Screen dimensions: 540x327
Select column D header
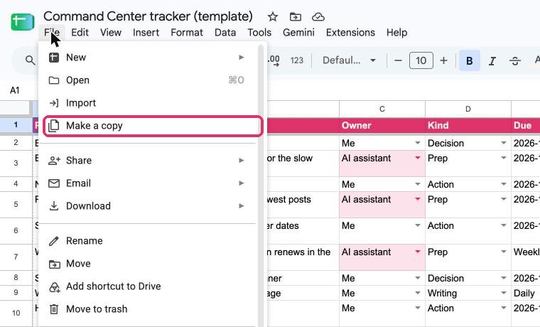coord(468,109)
